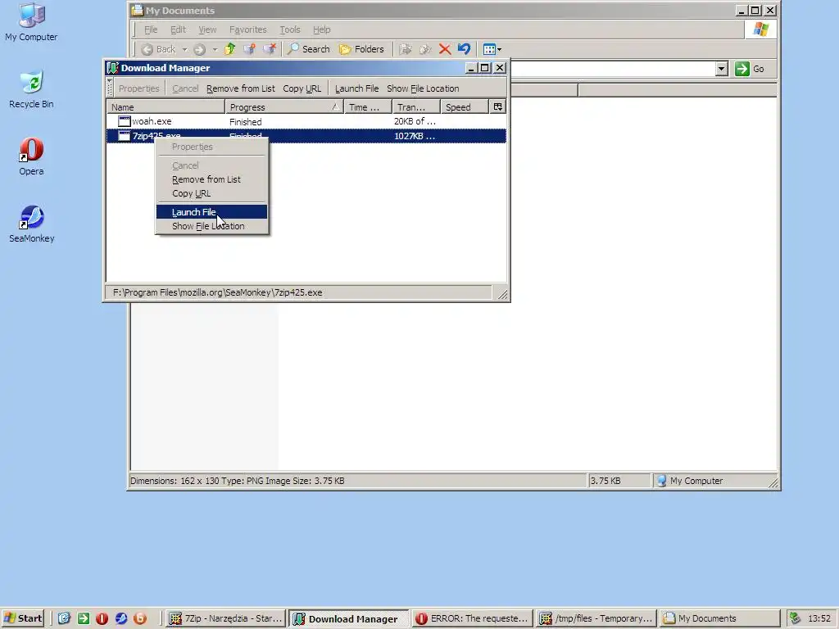Click the system tray icon beside the clock
The image size is (839, 629).
click(795, 619)
